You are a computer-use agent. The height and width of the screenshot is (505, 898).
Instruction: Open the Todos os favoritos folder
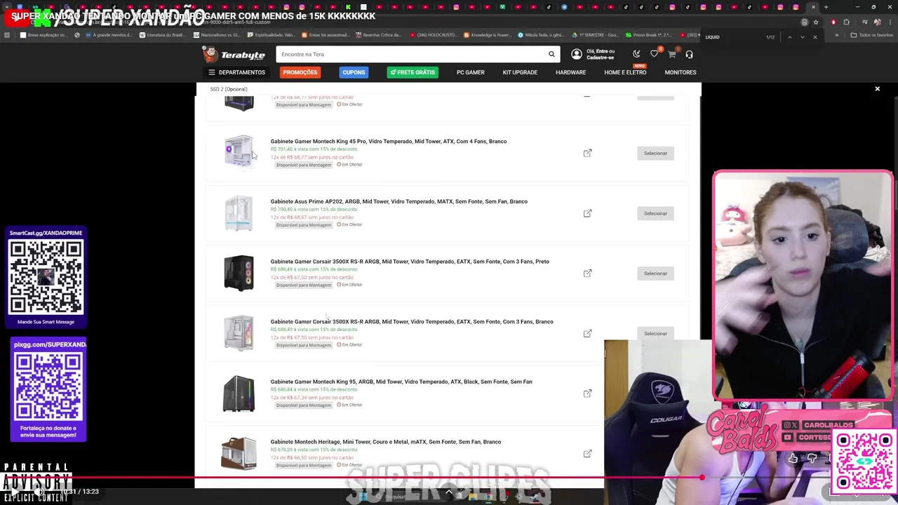pyautogui.click(x=871, y=35)
